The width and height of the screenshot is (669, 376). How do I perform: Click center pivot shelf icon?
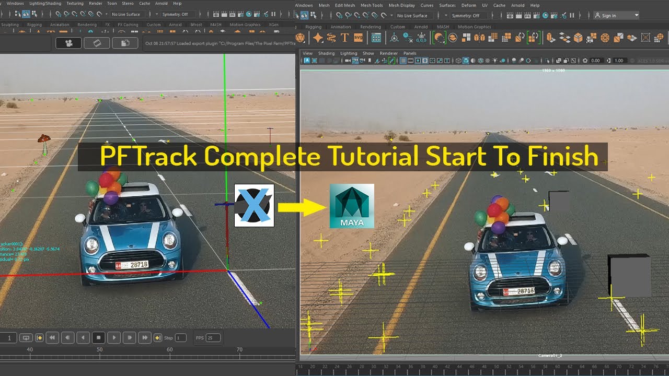pyautogui.click(x=394, y=38)
